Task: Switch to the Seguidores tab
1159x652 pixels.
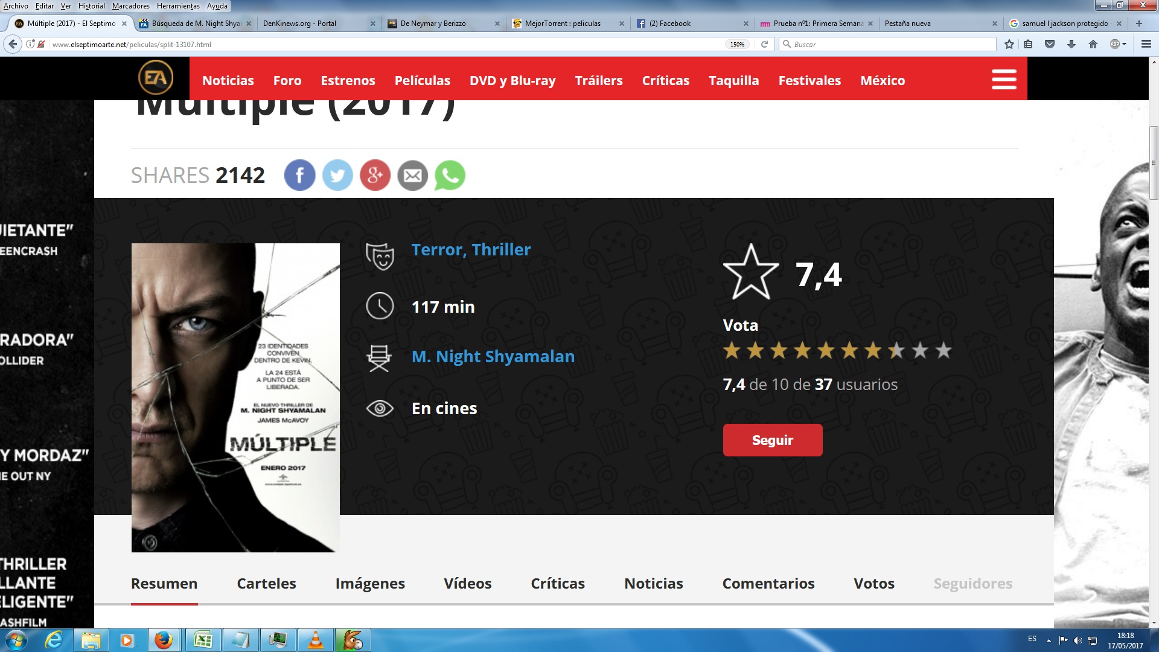Action: (x=973, y=583)
